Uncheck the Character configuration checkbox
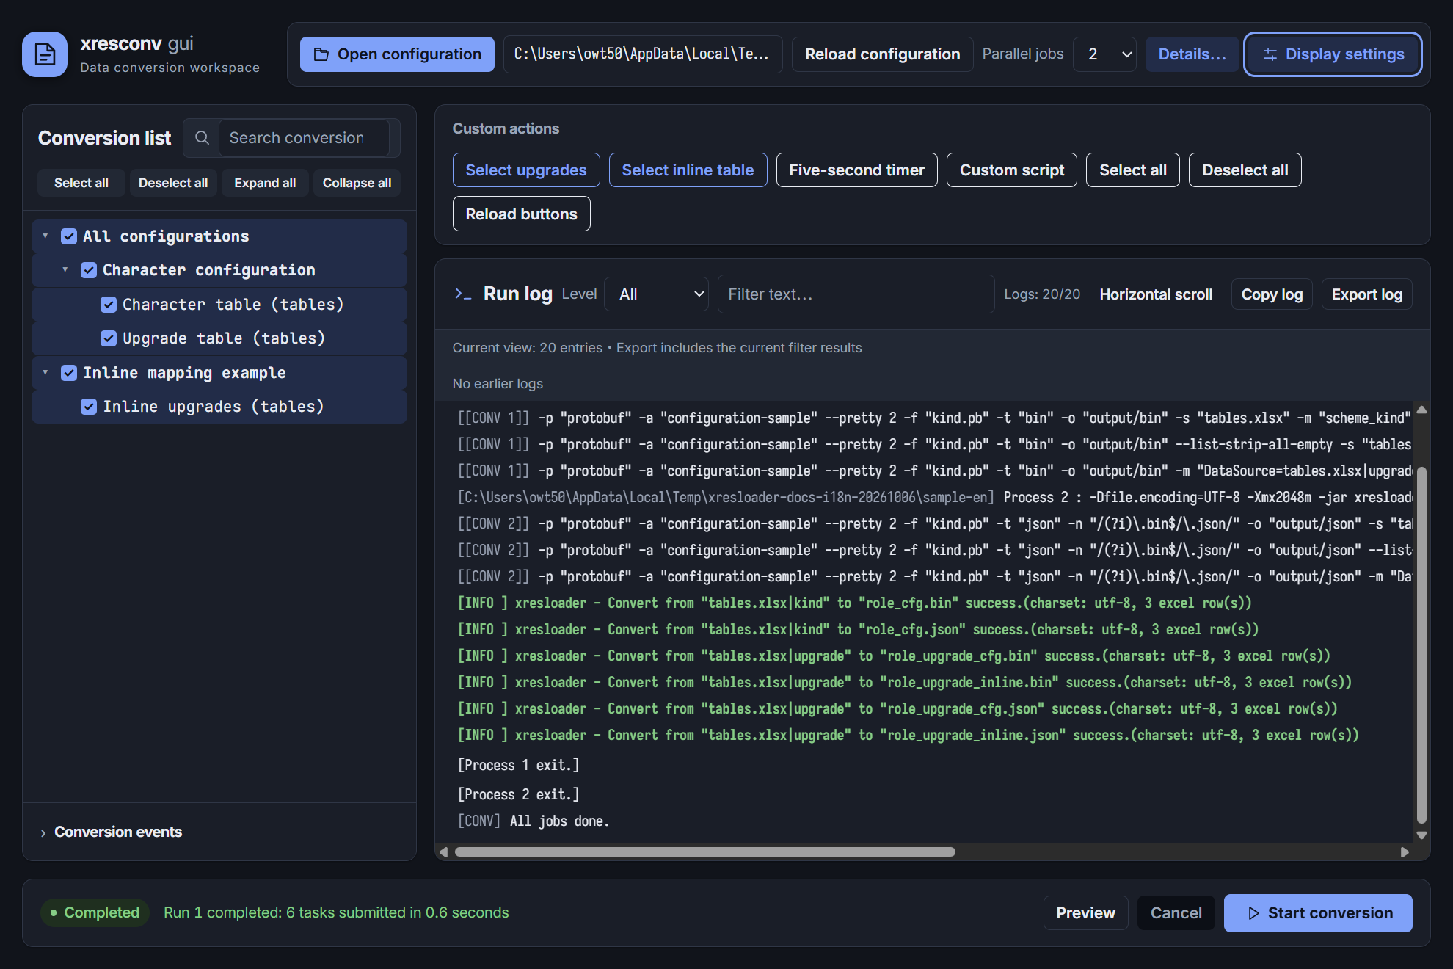Image resolution: width=1453 pixels, height=969 pixels. pyautogui.click(x=89, y=270)
